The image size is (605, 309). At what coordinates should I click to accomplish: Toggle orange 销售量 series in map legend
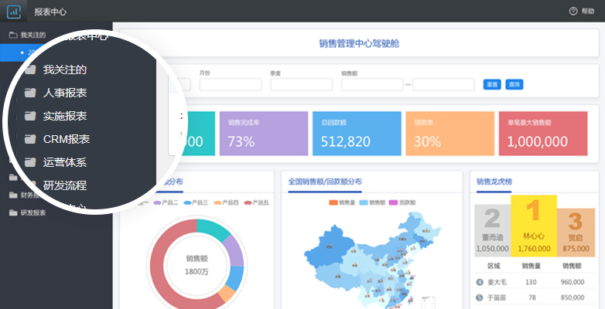coord(342,202)
